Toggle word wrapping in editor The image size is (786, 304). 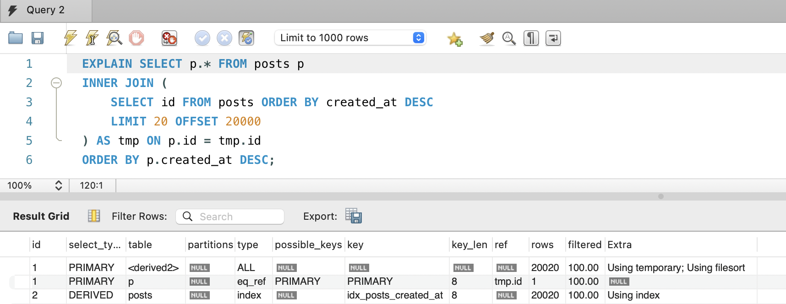(553, 38)
